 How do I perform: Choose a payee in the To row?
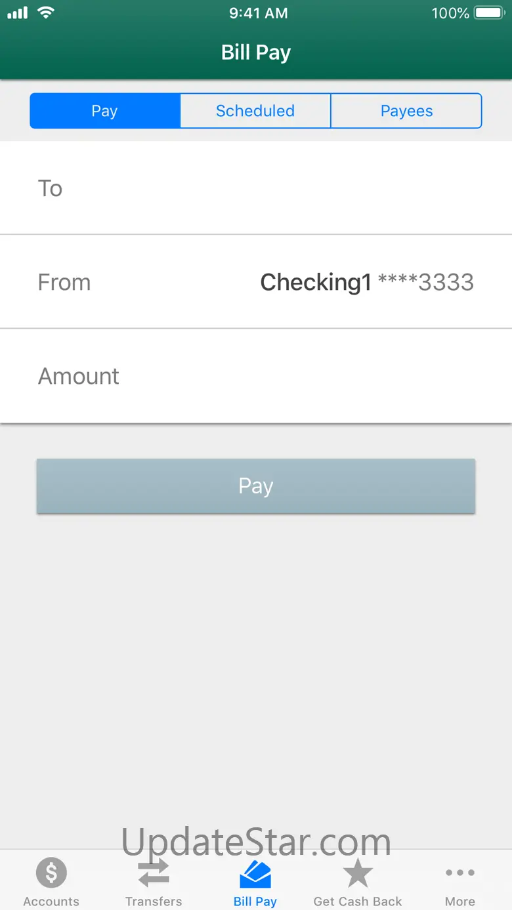[256, 188]
